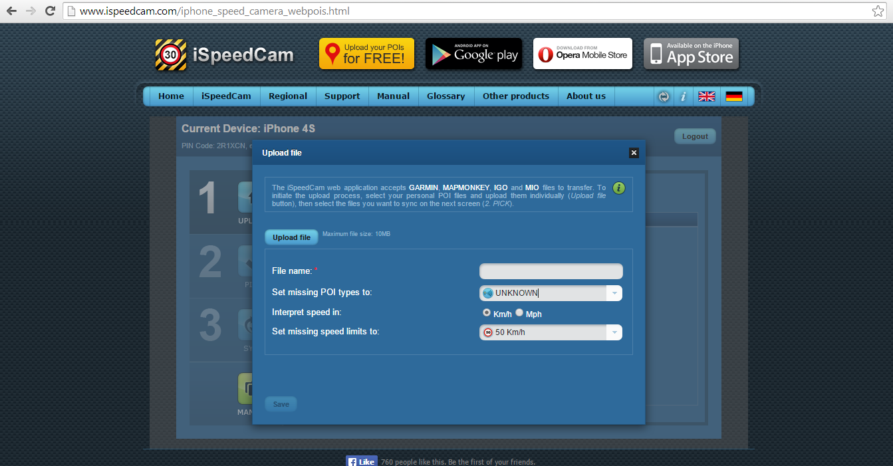893x466 pixels.
Task: Click the Logout button
Action: (695, 136)
